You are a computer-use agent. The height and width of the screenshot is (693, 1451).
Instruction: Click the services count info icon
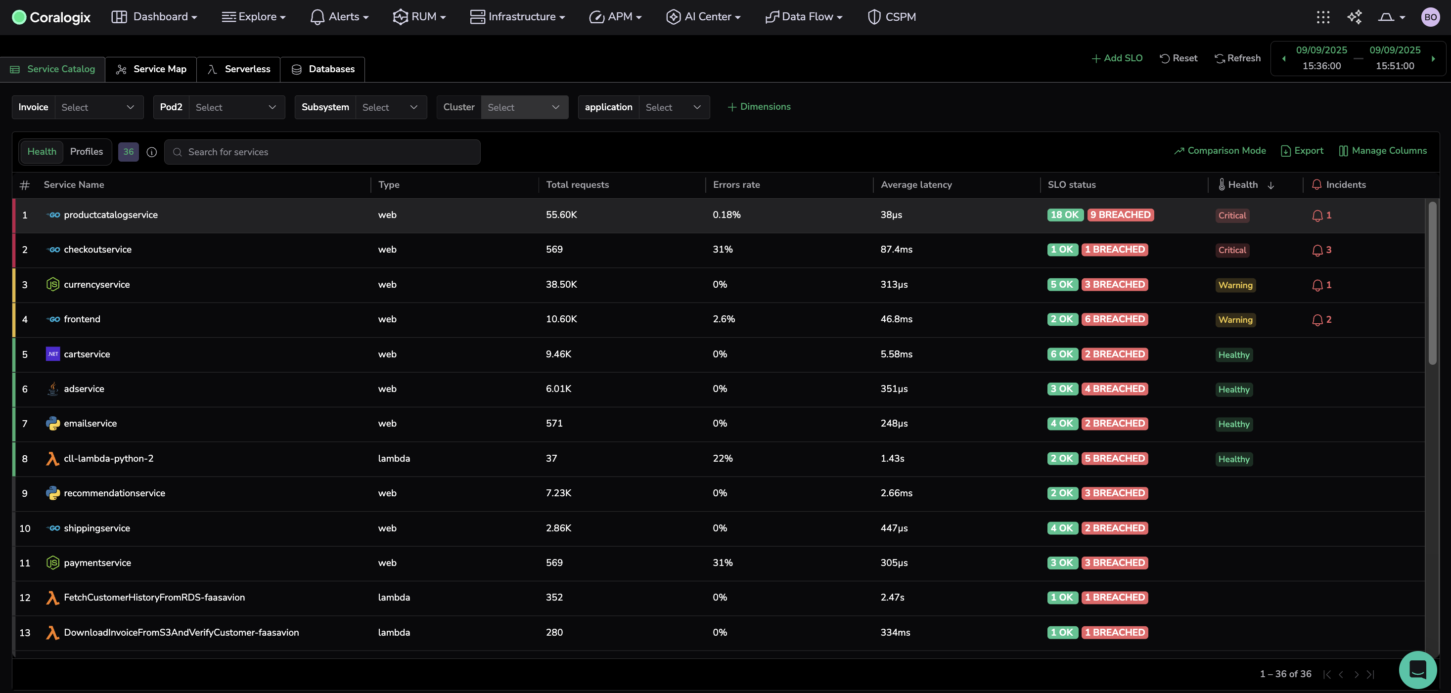[151, 152]
